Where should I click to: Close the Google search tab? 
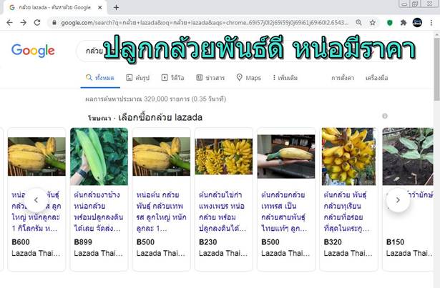(100, 8)
